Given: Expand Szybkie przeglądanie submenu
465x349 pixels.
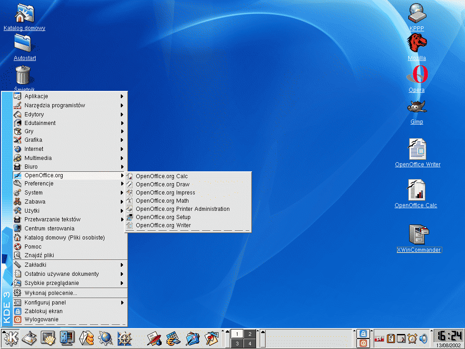Looking at the screenshot, I should click(70, 283).
